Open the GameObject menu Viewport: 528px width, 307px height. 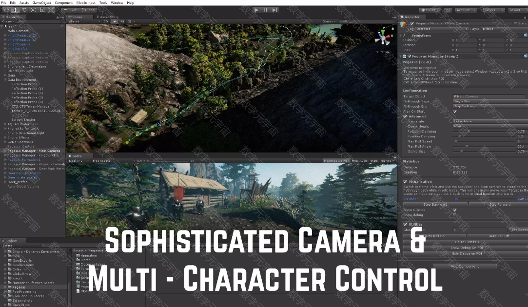(x=42, y=3)
